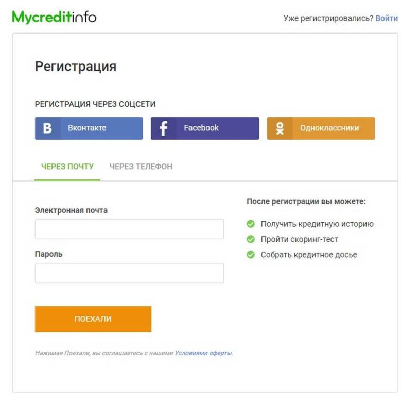Screen dimensions: 401x396
Task: Click the Odnoklassniki logo icon
Action: [280, 128]
